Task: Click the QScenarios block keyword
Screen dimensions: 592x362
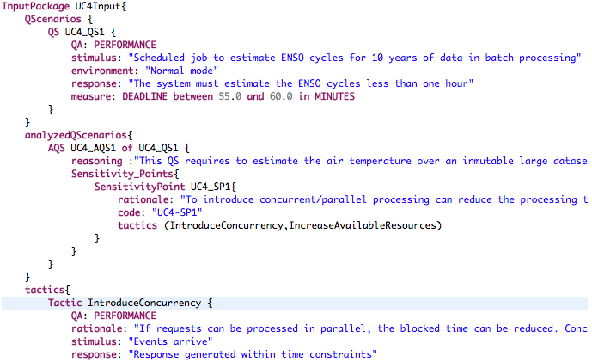Action: pyautogui.click(x=53, y=19)
